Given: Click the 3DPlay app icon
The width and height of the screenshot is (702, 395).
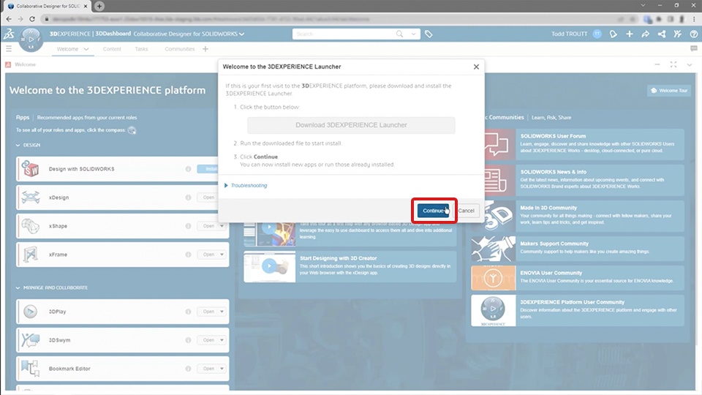Looking at the screenshot, I should click(x=31, y=312).
